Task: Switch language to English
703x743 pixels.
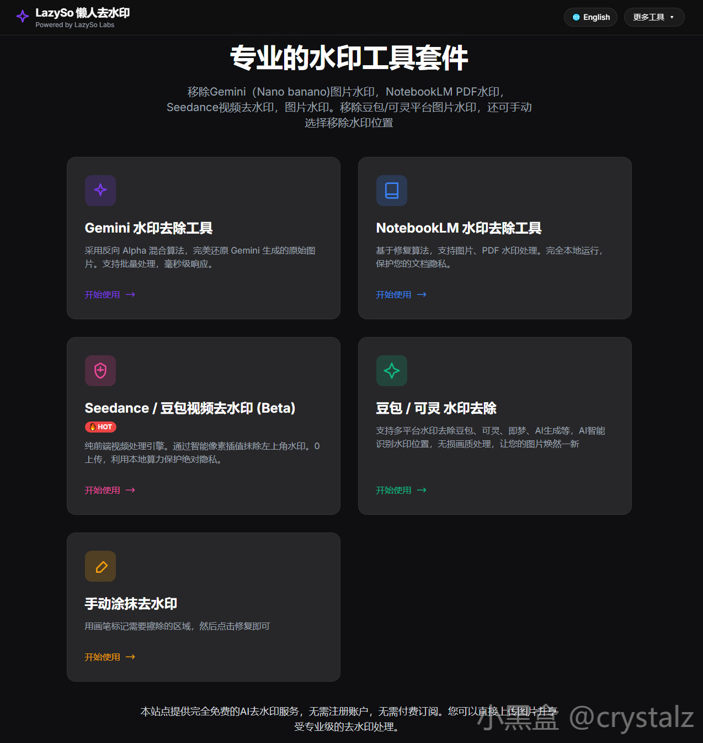Action: pos(590,17)
